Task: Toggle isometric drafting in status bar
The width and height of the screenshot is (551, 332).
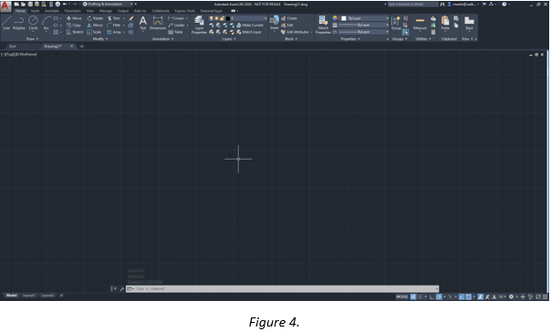Action: [x=450, y=296]
